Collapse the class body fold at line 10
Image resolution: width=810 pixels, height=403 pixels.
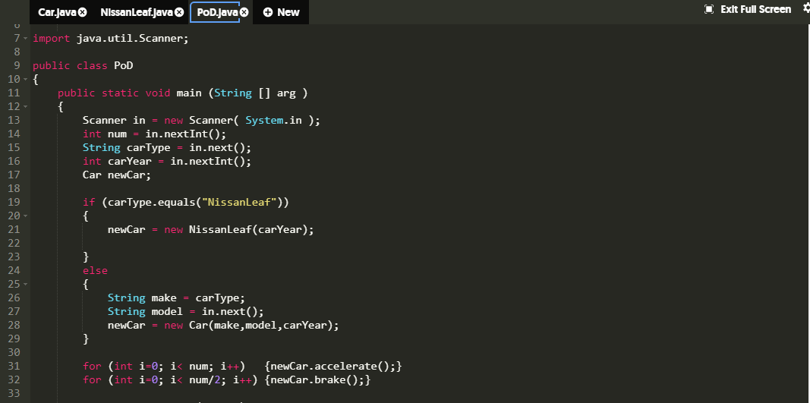pyautogui.click(x=25, y=80)
